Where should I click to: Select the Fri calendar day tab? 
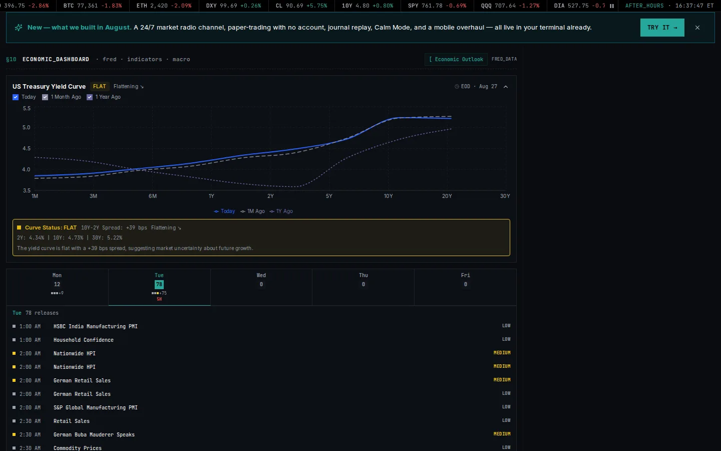coord(466,287)
